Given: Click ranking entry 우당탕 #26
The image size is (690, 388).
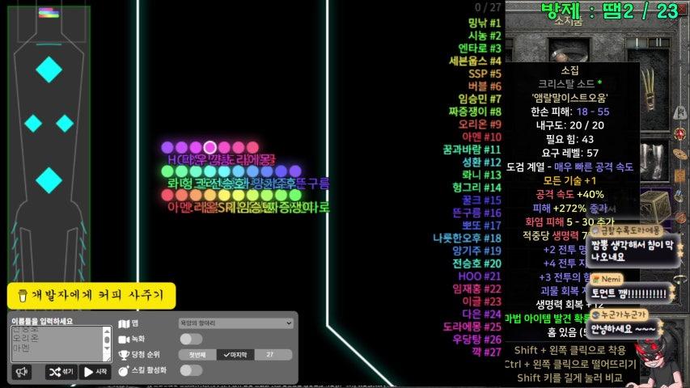Looking at the screenshot, I should click(476, 339).
